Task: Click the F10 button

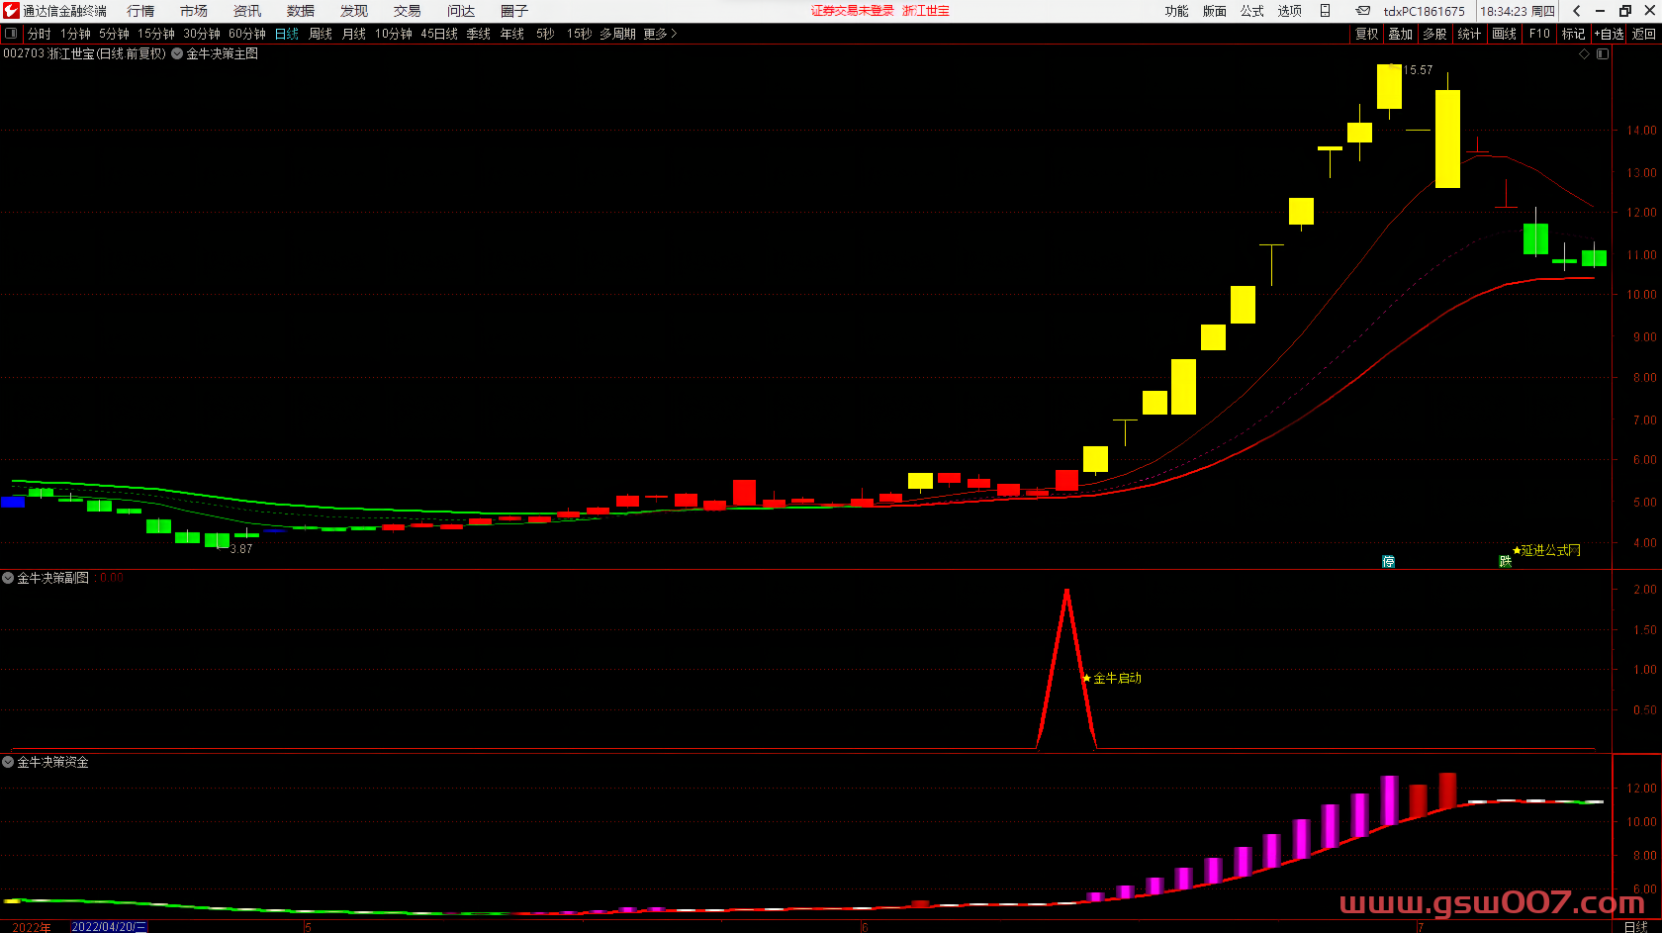Action: pos(1539,34)
